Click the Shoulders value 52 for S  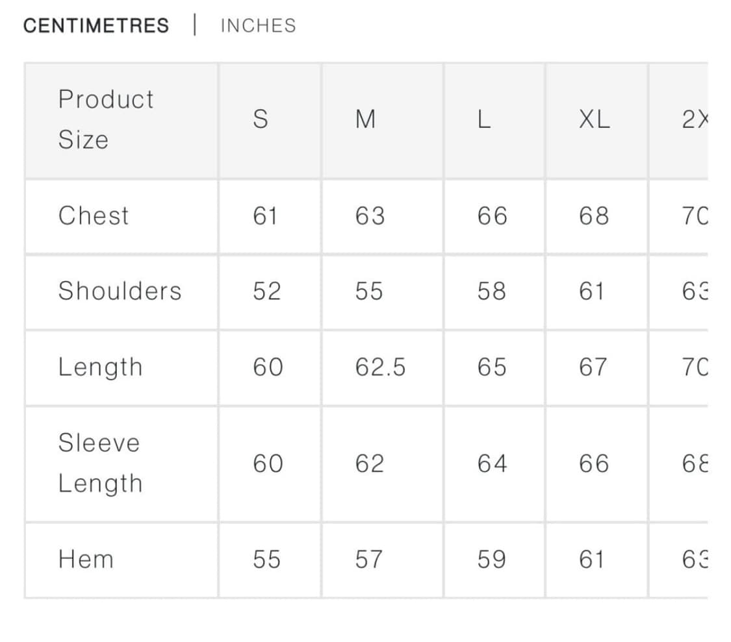266,291
